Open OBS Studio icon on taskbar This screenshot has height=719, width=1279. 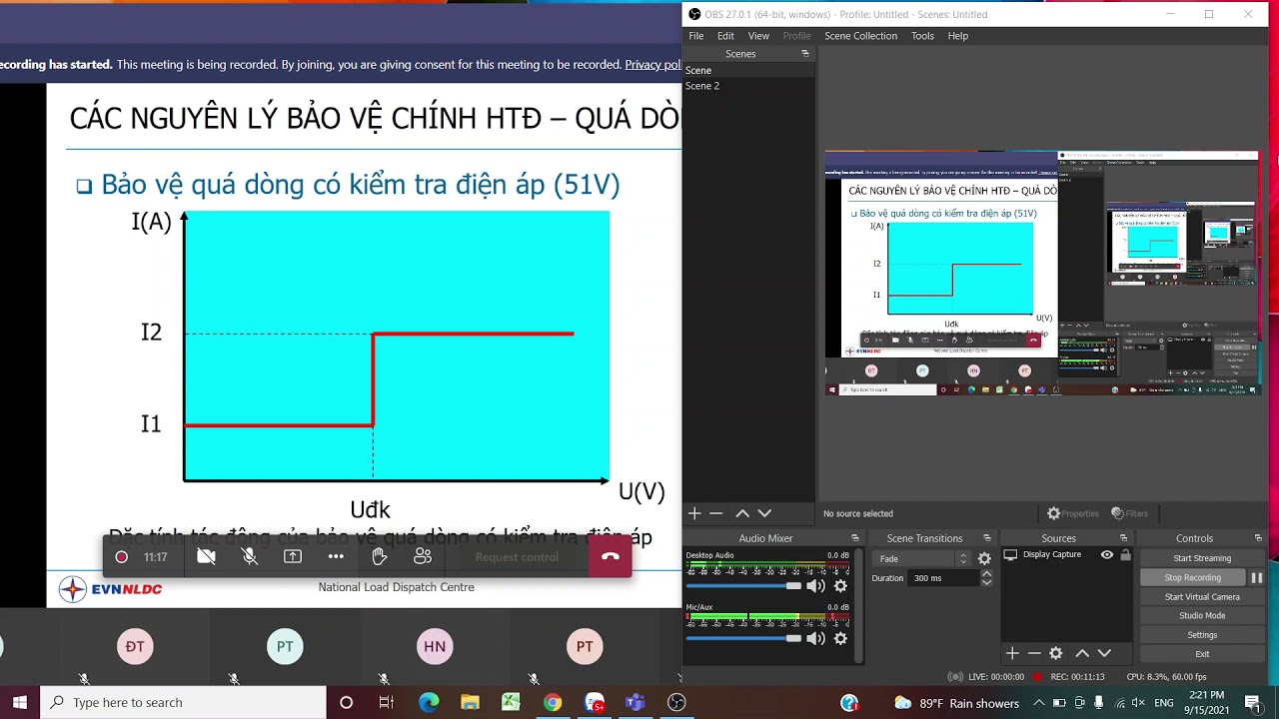tap(676, 702)
